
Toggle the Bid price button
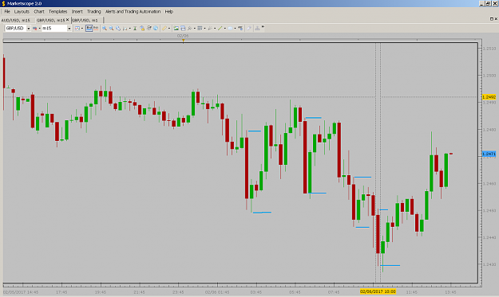click(x=89, y=28)
